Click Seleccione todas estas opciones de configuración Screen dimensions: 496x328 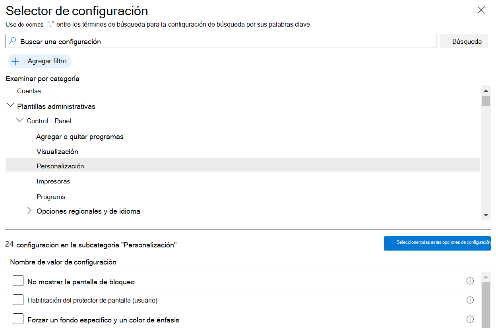pos(437,243)
